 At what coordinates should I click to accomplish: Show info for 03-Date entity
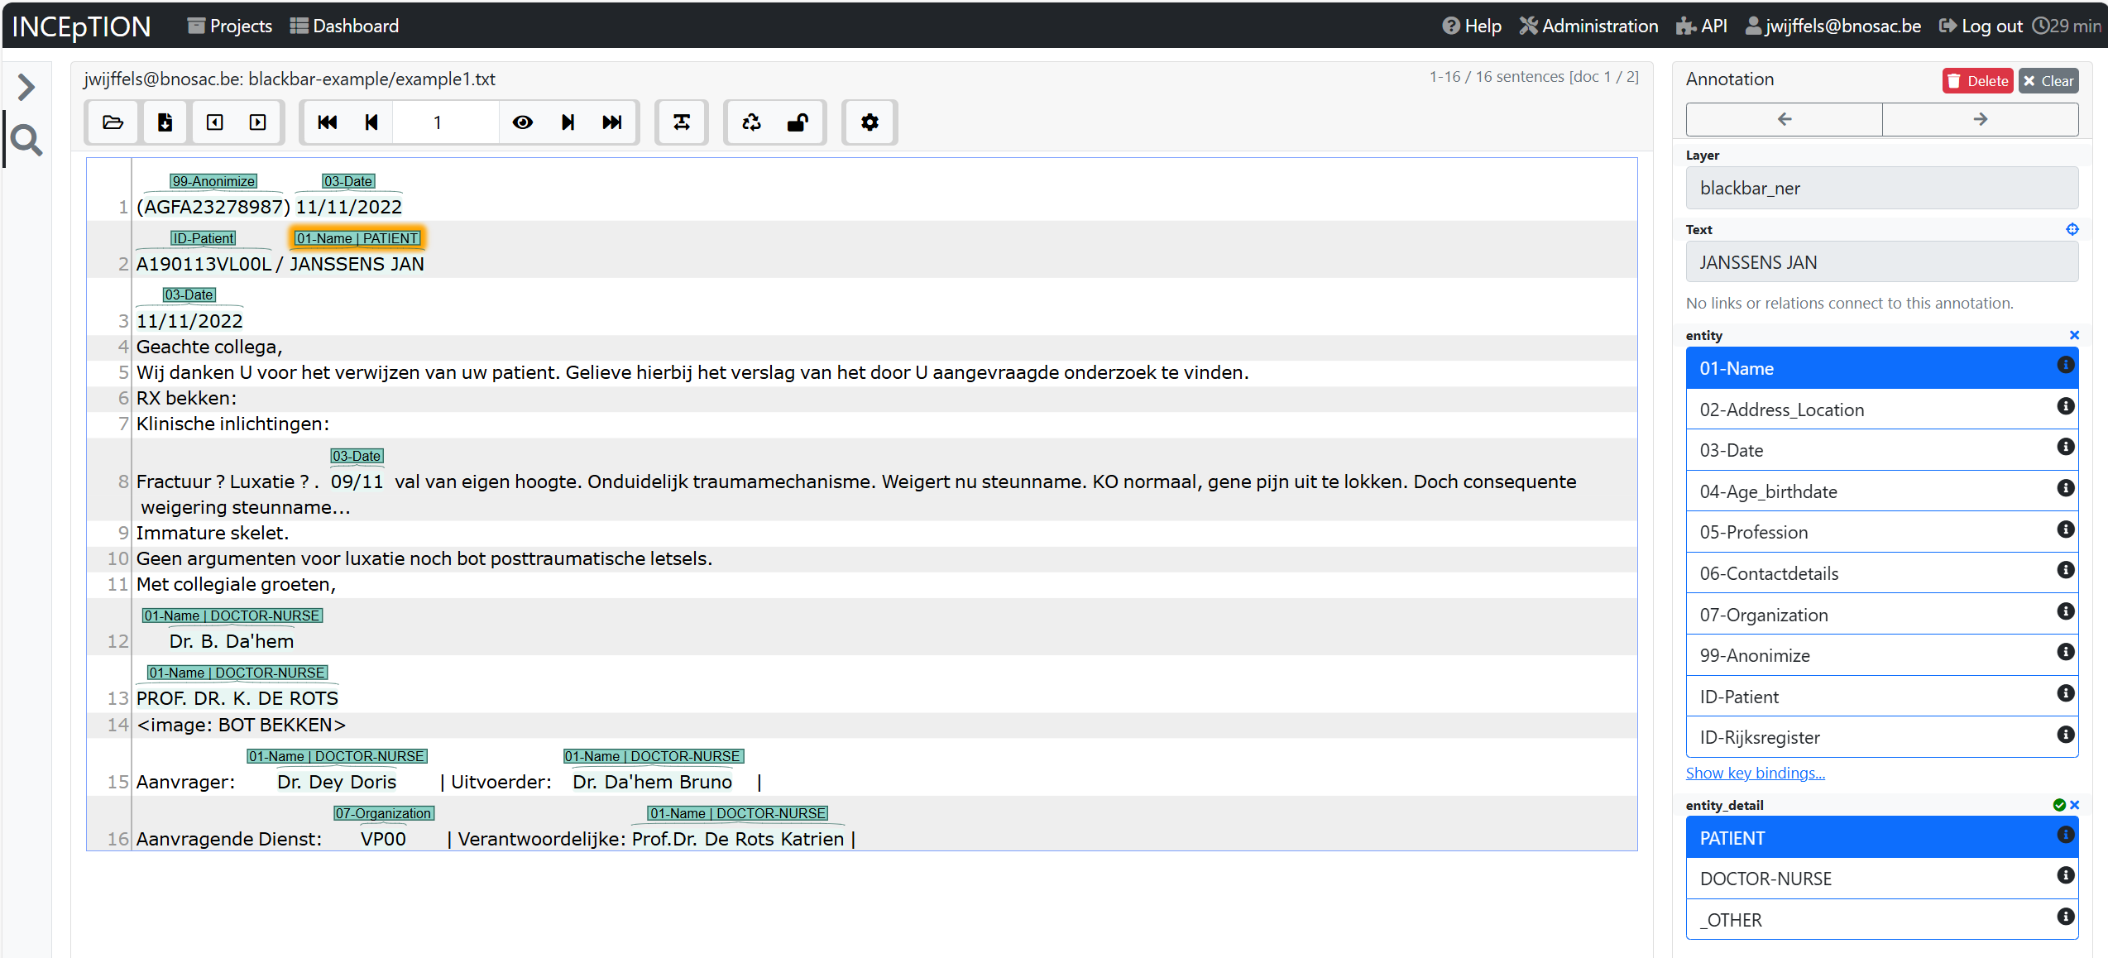[2065, 447]
